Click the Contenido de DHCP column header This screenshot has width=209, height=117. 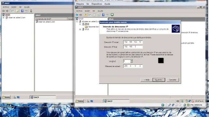tap(51, 19)
